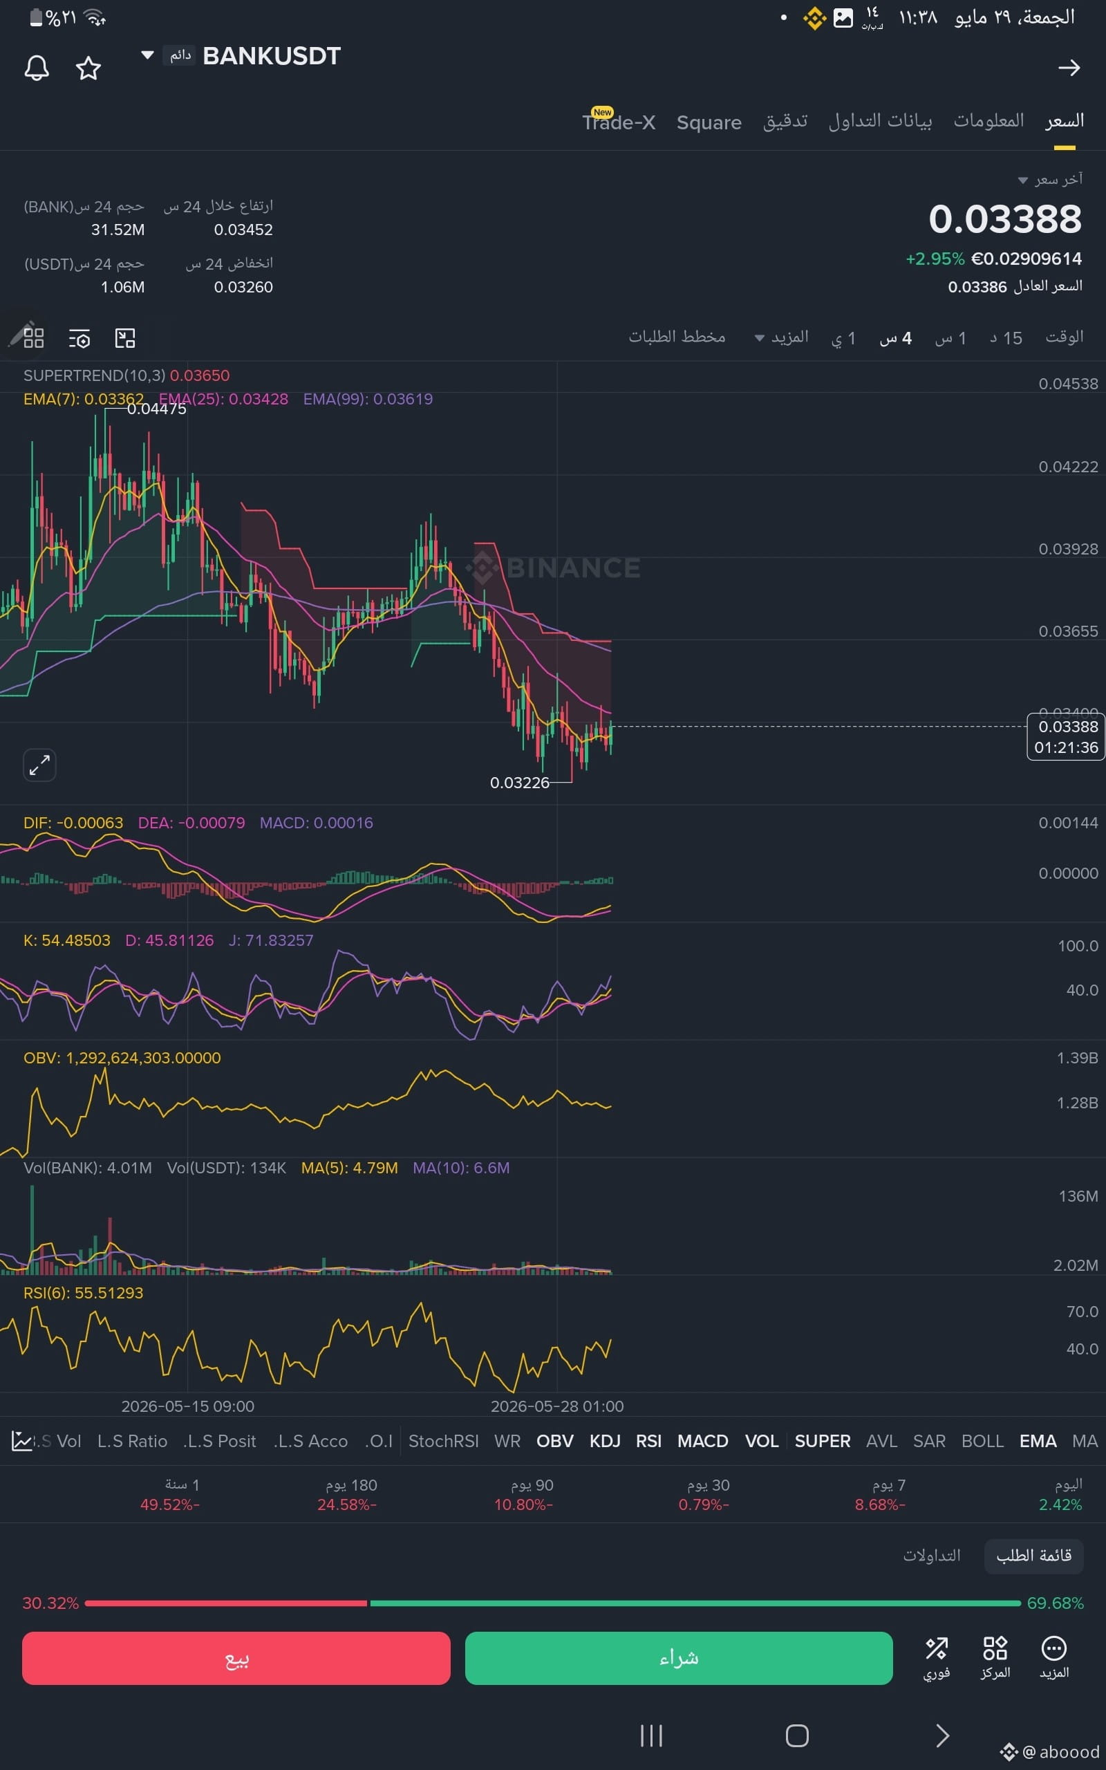The height and width of the screenshot is (1770, 1106).
Task: Tap the buy/sell ratio bar
Action: [553, 1603]
